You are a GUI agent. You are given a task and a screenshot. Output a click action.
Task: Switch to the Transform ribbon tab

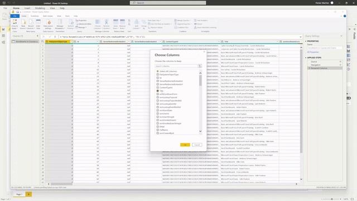click(x=35, y=16)
